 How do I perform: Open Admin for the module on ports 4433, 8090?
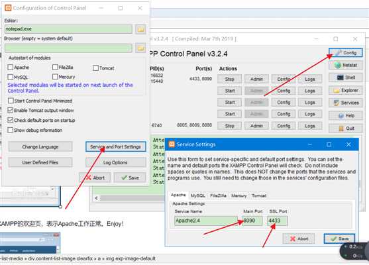click(x=256, y=79)
